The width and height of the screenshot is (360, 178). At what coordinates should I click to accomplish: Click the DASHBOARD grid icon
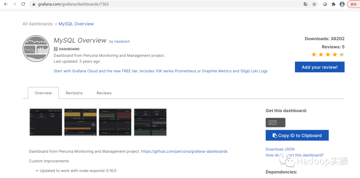click(x=55, y=49)
